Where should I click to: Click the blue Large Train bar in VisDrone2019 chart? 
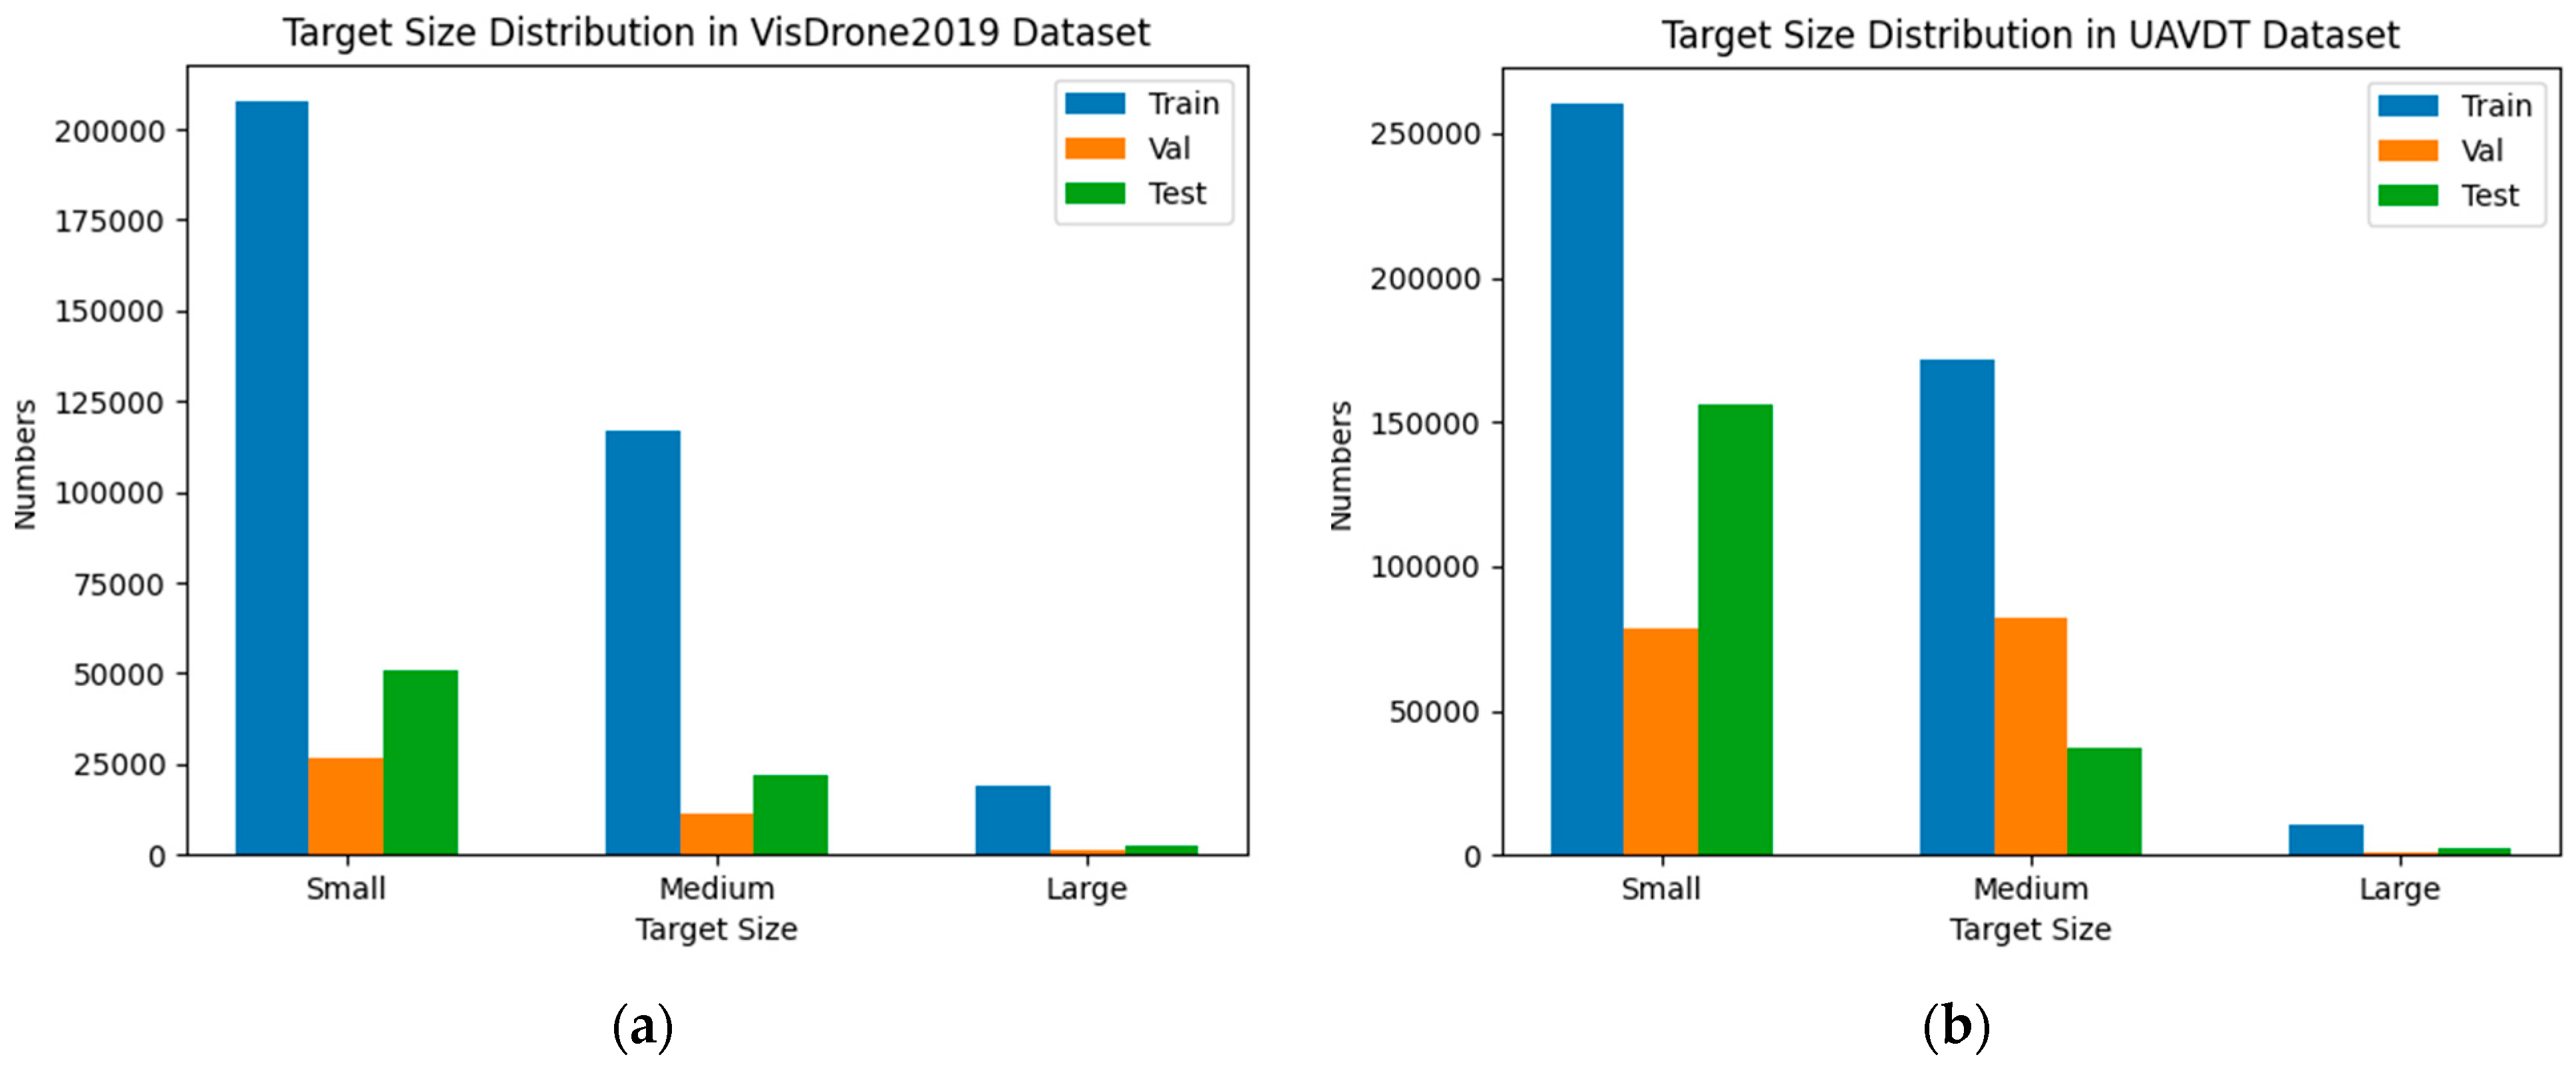pyautogui.click(x=1013, y=820)
